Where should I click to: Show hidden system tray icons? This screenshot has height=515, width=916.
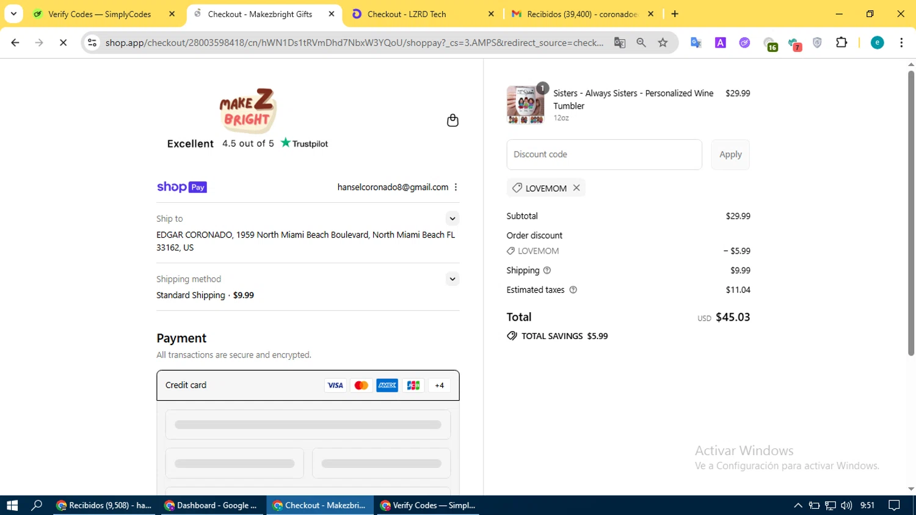(798, 505)
